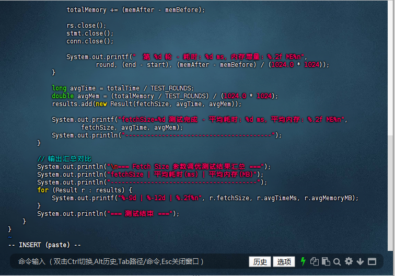This screenshot has width=395, height=276.
Task: Click the window layout icon in the command bar
Action: pos(372,262)
